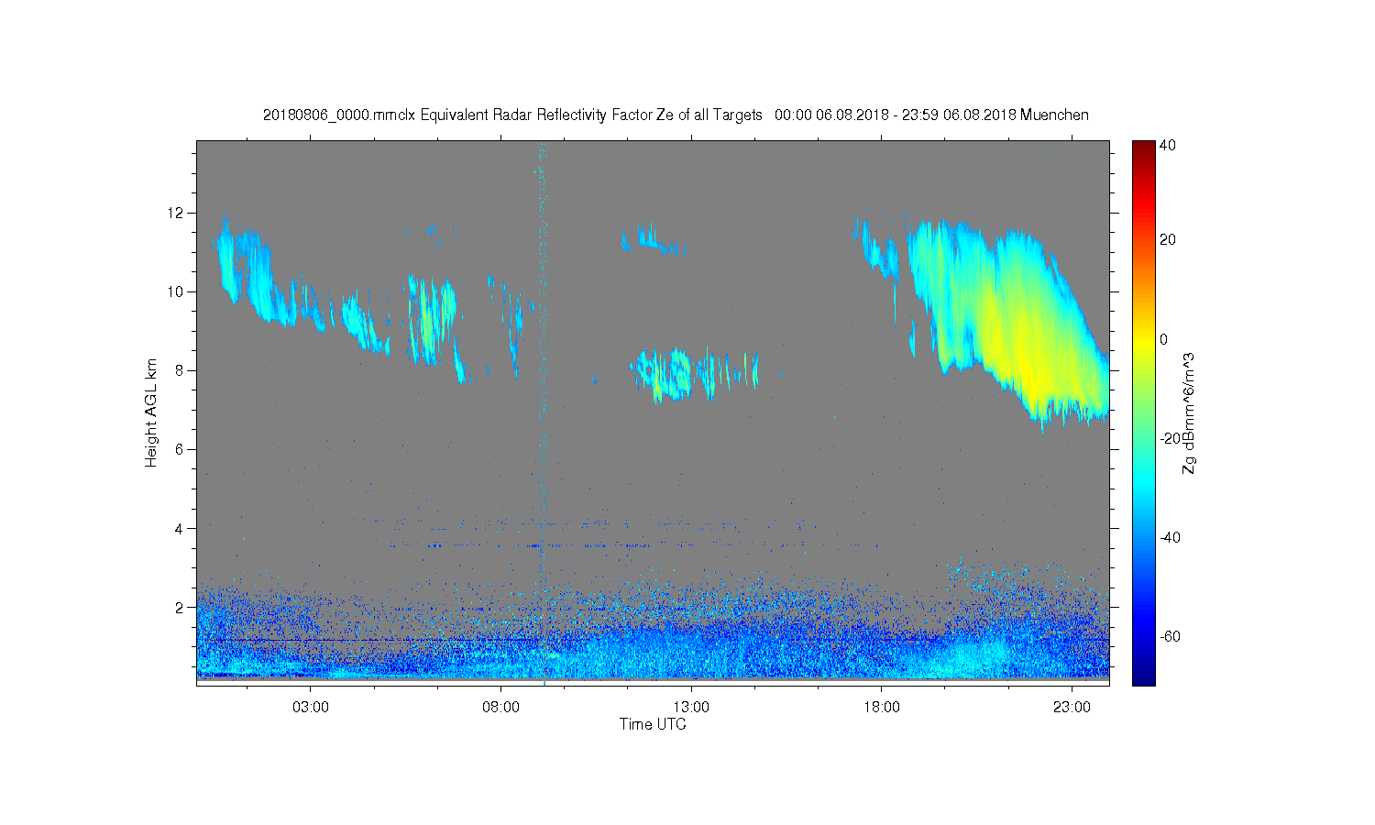Screen dimensions: 1375x825
Task: Click the height tick label 10
Action: click(176, 291)
